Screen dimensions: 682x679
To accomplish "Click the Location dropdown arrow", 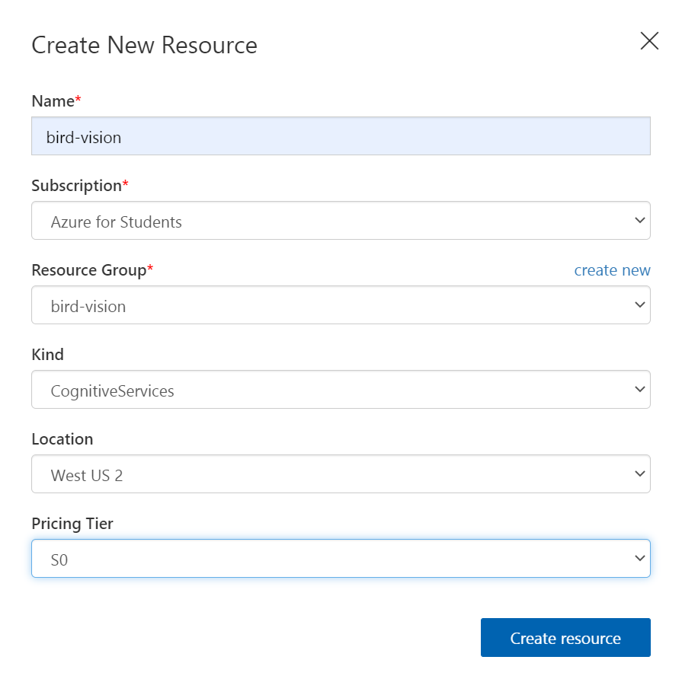I will coord(640,473).
